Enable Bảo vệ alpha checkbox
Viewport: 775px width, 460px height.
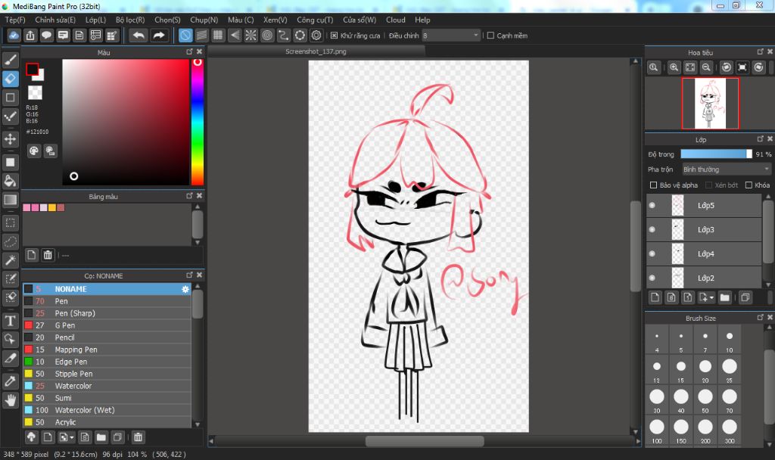point(653,185)
